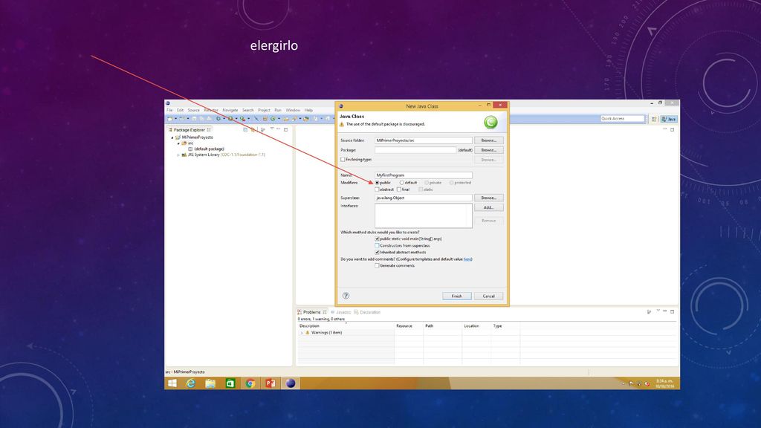The height and width of the screenshot is (428, 761).
Task: Open the Window menu
Action: [x=293, y=110]
